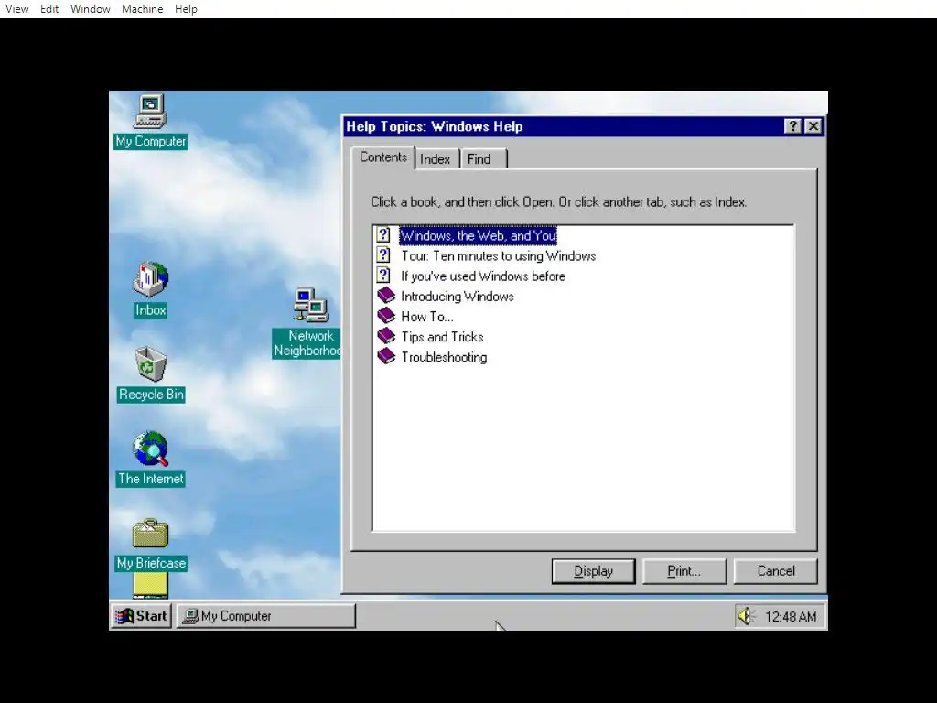Open the Edit menu

pyautogui.click(x=49, y=9)
